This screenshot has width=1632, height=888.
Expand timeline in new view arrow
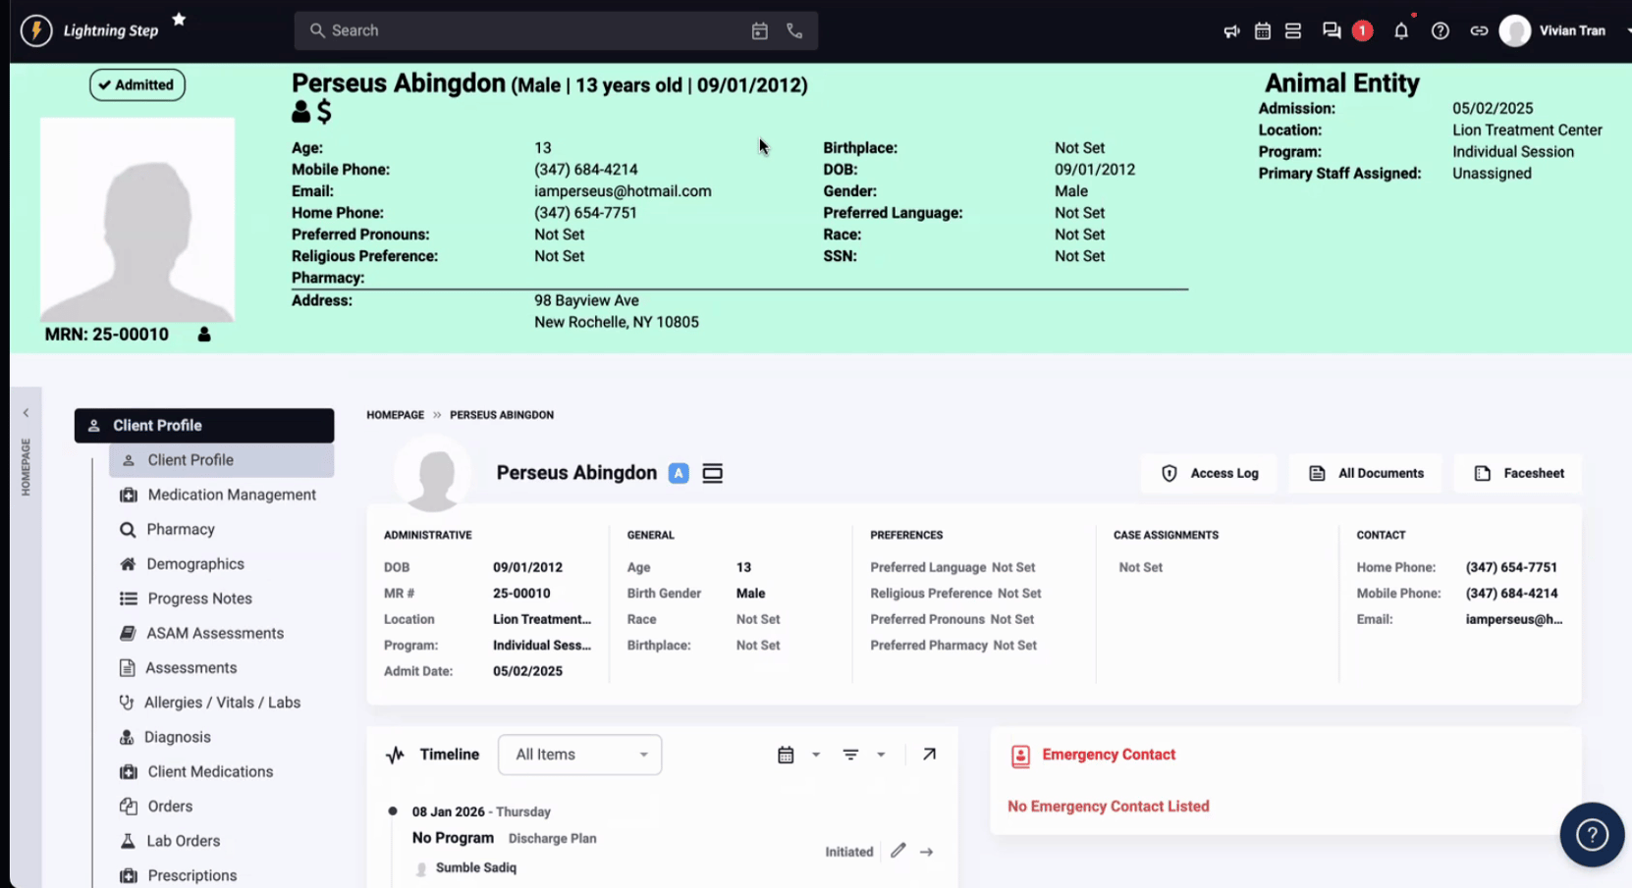point(929,755)
